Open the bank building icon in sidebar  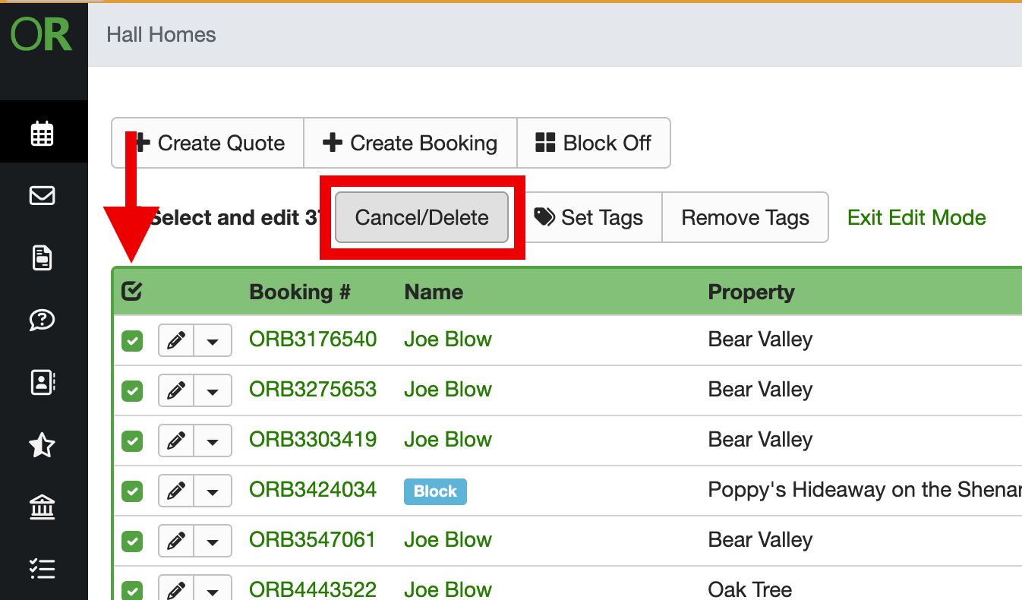[43, 507]
